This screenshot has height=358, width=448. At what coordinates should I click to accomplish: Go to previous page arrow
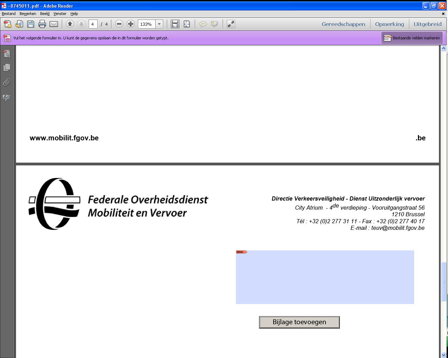click(70, 24)
